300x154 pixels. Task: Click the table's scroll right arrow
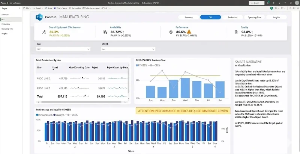pyautogui.click(x=125, y=102)
